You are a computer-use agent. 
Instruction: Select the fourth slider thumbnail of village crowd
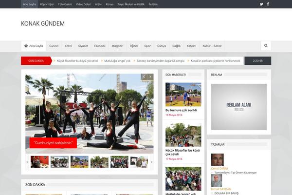click(99, 162)
